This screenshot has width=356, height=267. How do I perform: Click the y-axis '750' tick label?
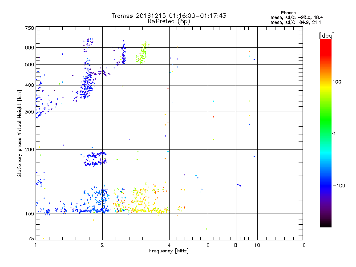click(x=29, y=28)
